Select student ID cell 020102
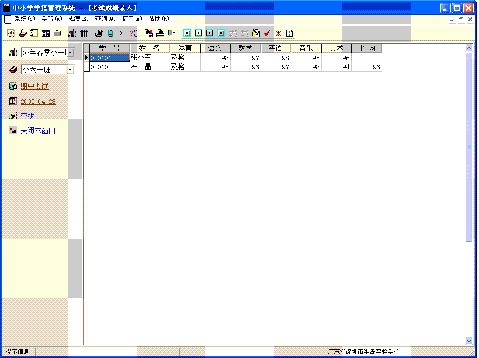 101,67
